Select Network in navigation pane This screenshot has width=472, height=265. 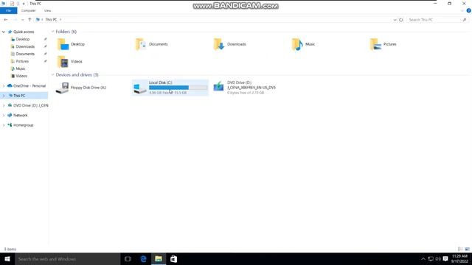pyautogui.click(x=20, y=116)
